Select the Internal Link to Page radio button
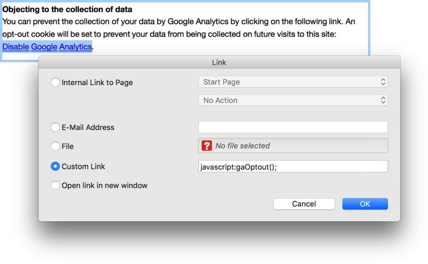 (55, 82)
